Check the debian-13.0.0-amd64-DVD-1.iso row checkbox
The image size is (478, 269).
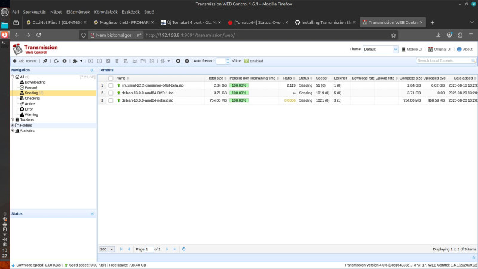pos(111,93)
